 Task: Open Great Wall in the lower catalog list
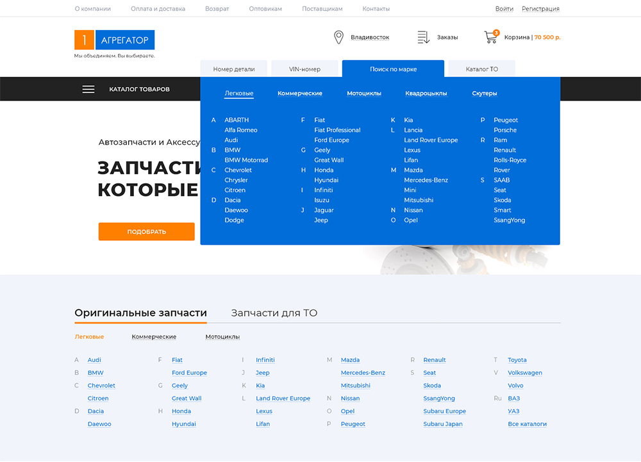click(x=187, y=399)
